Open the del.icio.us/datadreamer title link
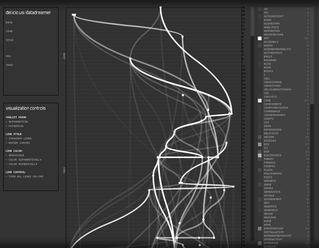 coord(28,13)
